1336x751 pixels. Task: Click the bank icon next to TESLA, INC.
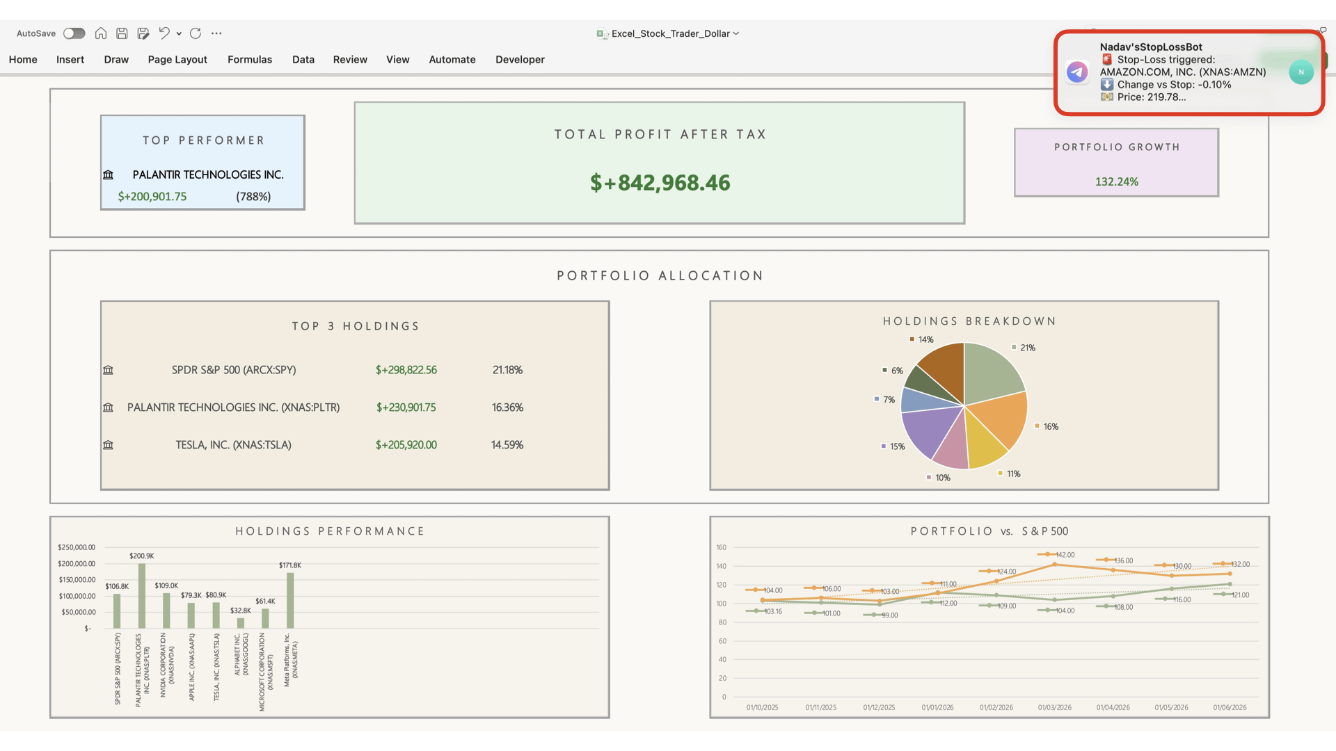click(x=108, y=445)
